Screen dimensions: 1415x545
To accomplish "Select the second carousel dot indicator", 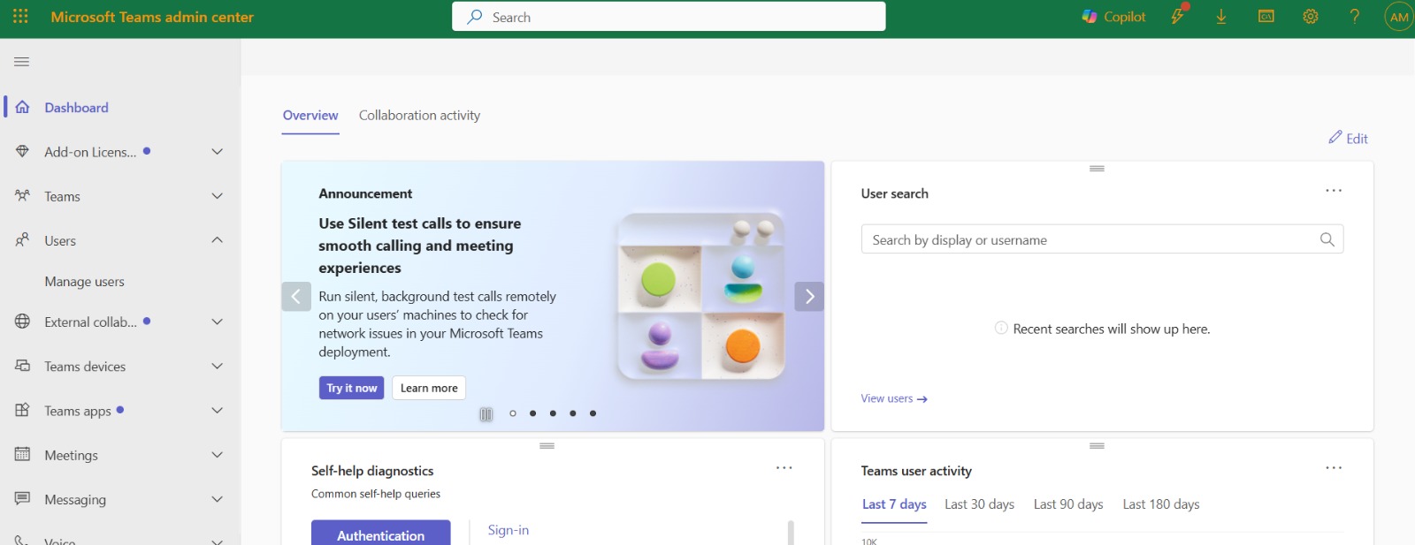I will tap(532, 413).
